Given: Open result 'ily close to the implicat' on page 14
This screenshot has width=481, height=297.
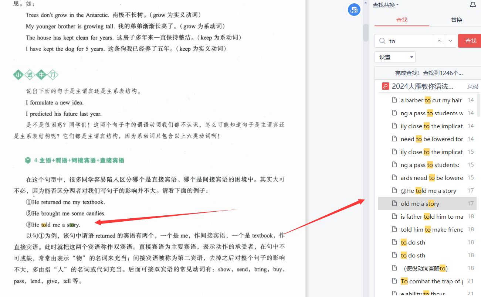Looking at the screenshot, I should pyautogui.click(x=427, y=126).
